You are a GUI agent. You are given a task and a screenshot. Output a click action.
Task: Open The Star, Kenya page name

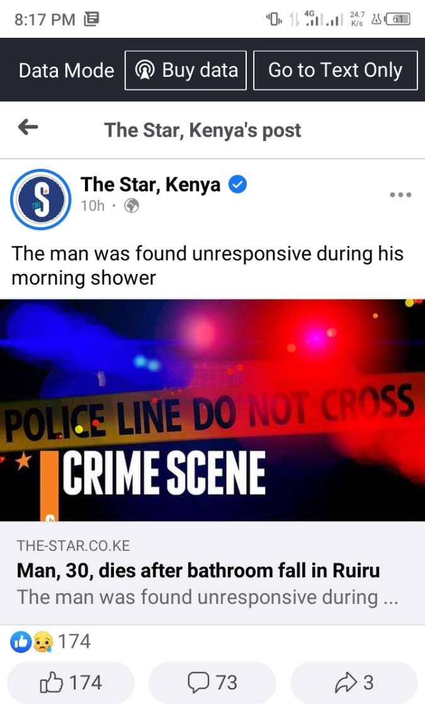[x=150, y=184]
